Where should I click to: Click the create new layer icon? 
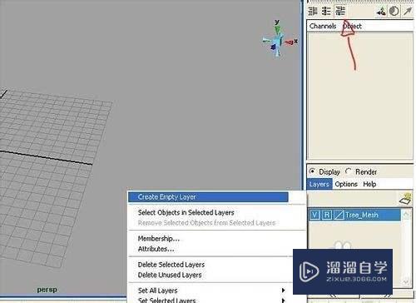pos(406,199)
